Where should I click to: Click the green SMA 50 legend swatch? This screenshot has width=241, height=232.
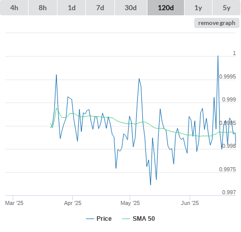(126, 219)
